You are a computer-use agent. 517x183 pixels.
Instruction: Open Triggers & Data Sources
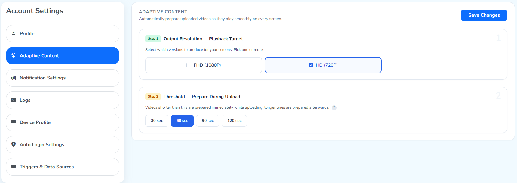click(63, 167)
